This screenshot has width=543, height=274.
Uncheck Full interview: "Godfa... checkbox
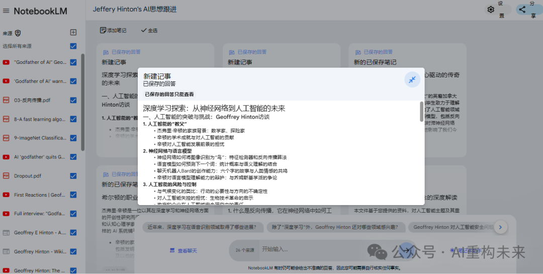pos(73,214)
